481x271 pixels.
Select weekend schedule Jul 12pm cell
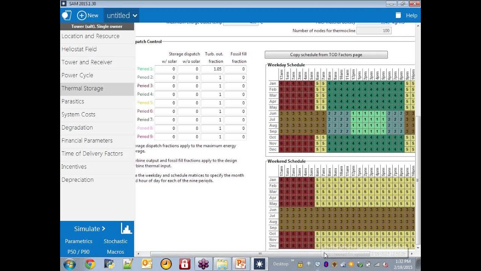[353, 216]
